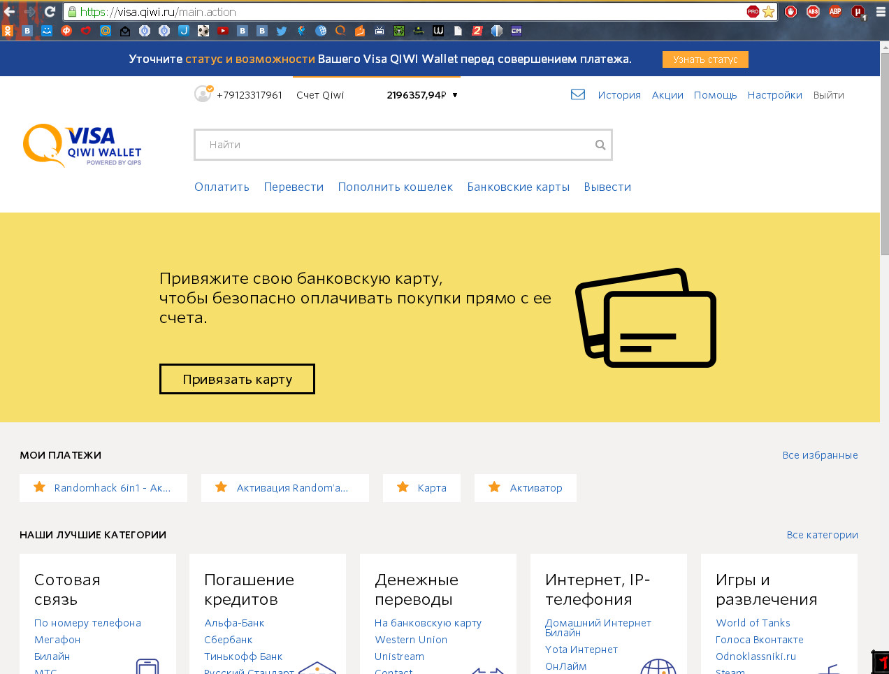
Task: Open the Unistream link
Action: 399,657
